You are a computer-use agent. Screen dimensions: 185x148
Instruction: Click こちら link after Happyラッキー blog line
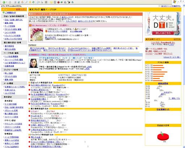[89, 67]
